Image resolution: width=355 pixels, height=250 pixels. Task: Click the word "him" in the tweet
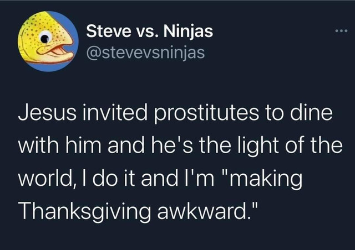tap(84, 145)
